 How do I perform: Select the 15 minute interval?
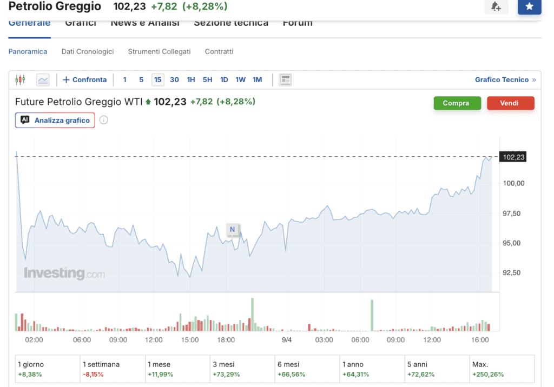pyautogui.click(x=157, y=80)
